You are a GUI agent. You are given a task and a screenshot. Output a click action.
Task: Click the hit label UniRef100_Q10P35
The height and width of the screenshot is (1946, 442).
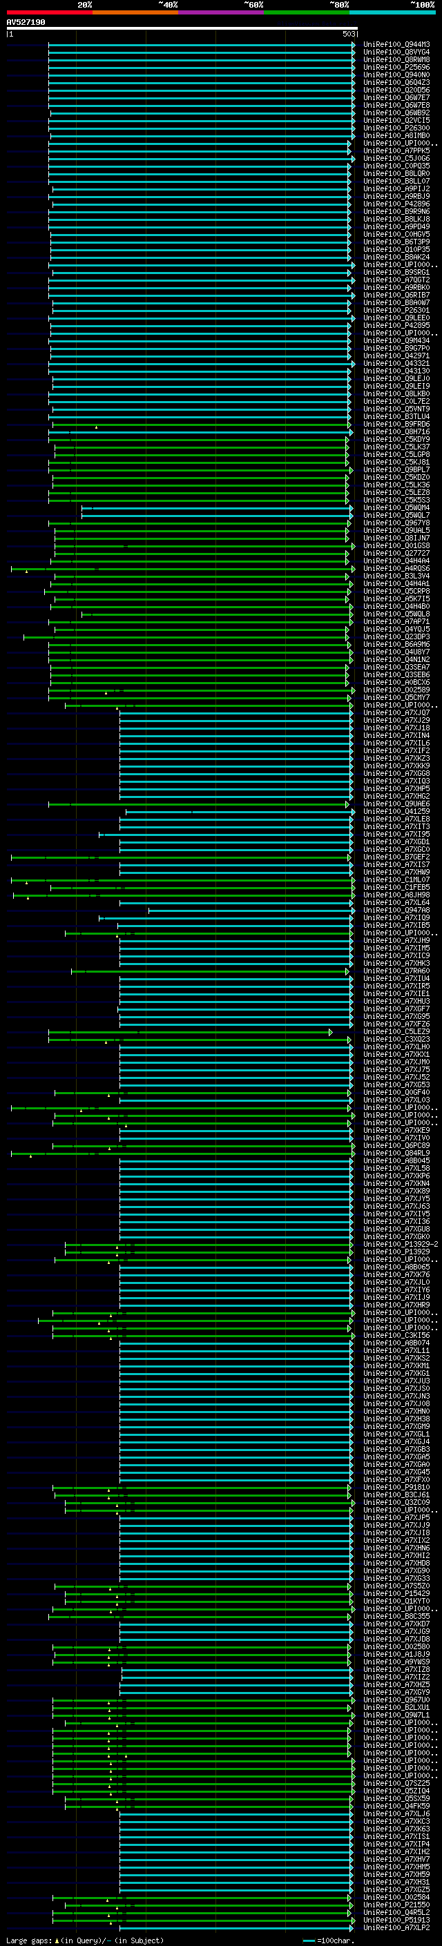click(396, 249)
